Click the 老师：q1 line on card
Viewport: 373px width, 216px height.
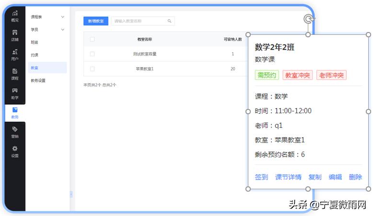pos(268,125)
